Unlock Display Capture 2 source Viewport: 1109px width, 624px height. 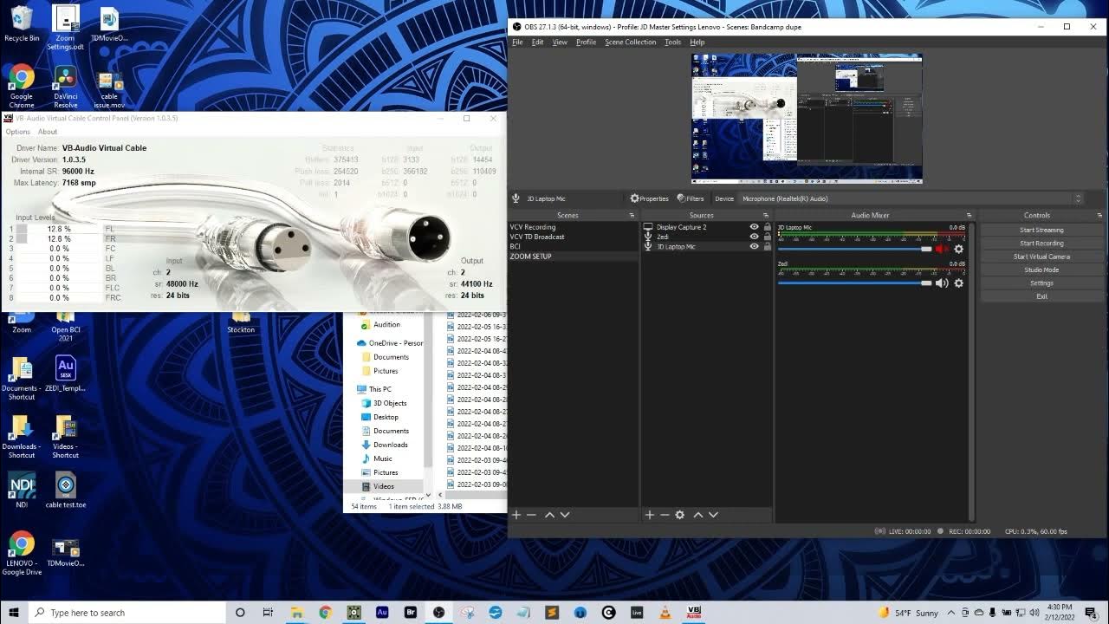coord(767,227)
